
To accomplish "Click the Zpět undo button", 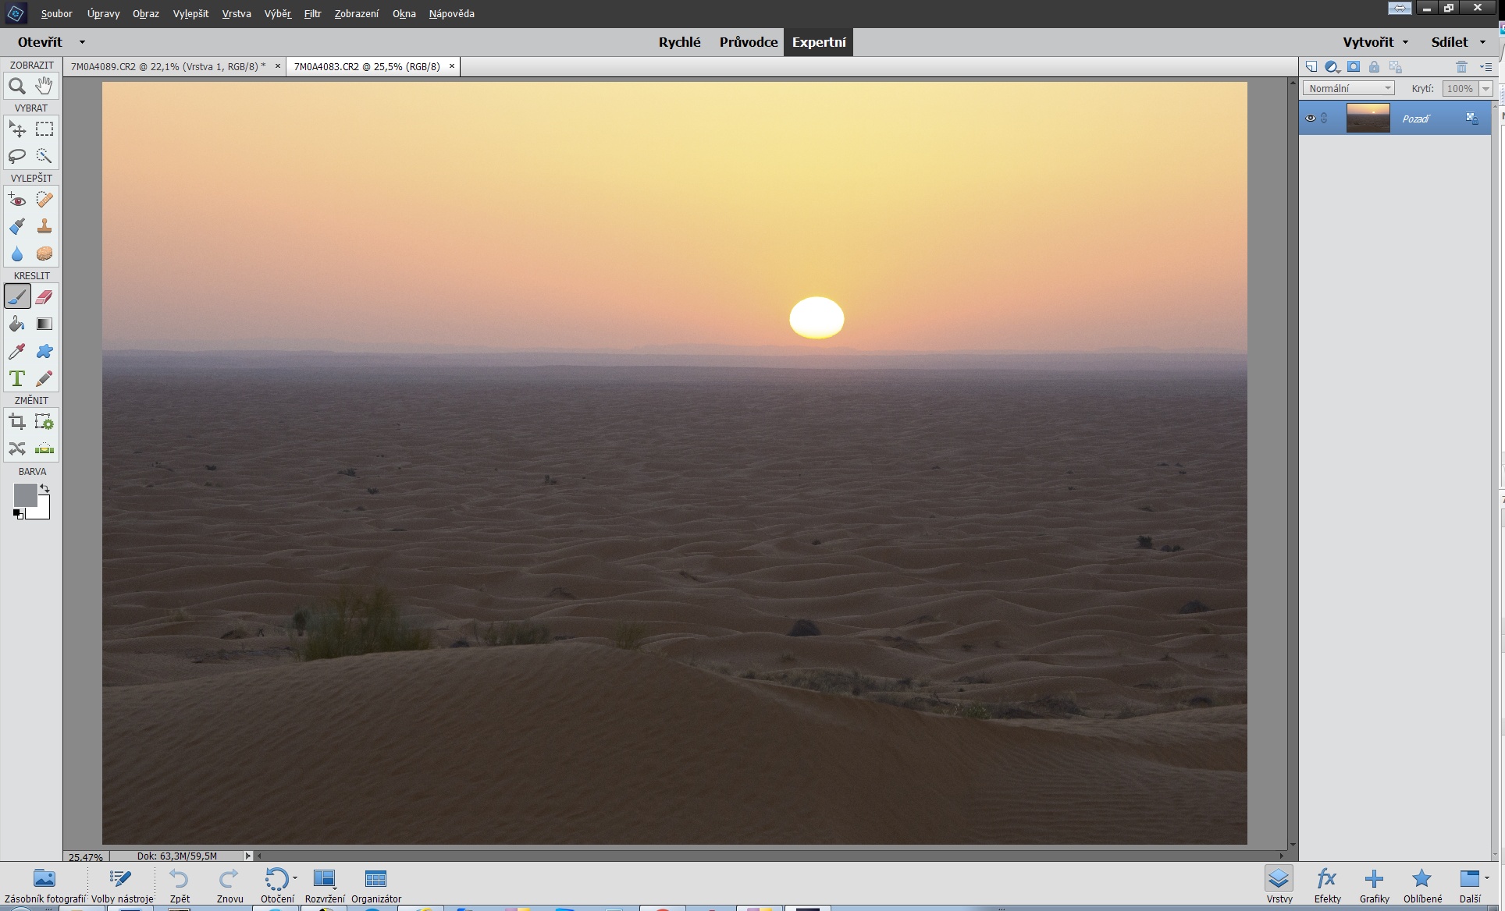I will click(180, 885).
